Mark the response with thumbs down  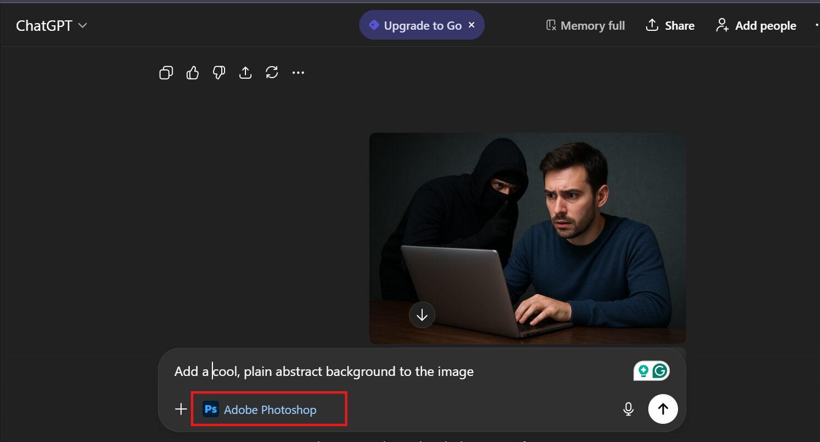click(x=219, y=73)
